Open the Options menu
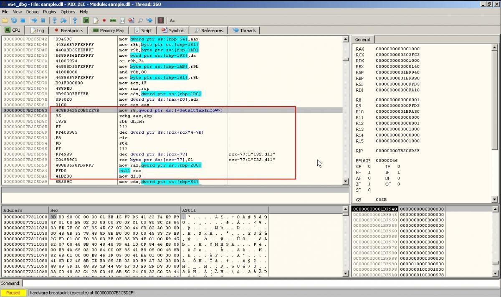The height and width of the screenshot is (297, 501). (68, 12)
